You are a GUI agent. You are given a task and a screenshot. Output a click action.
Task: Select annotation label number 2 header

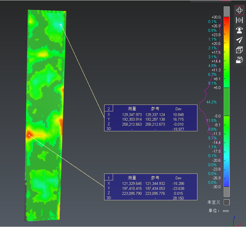coord(109,109)
